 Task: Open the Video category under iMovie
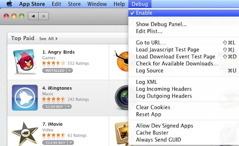point(48,130)
